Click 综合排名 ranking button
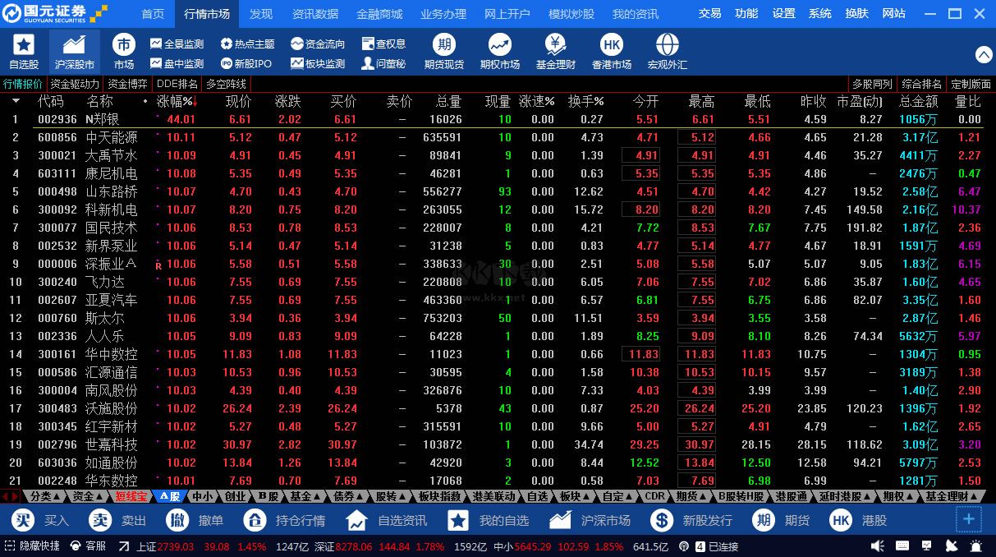This screenshot has width=996, height=557. pos(921,84)
